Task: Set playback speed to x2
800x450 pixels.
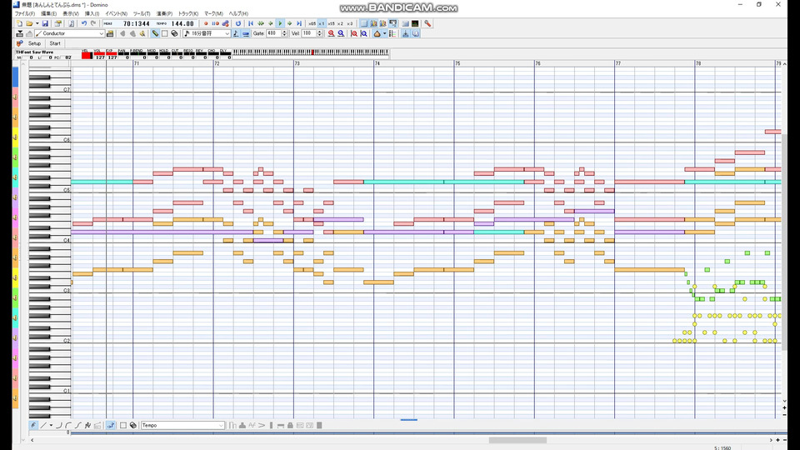Action: point(340,23)
